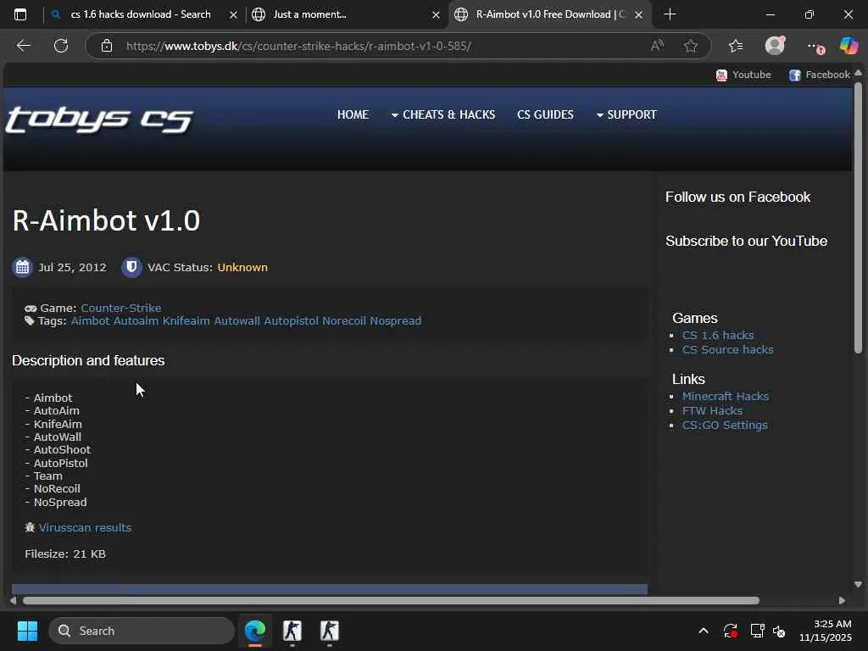Click the sync update tray icon

730,631
